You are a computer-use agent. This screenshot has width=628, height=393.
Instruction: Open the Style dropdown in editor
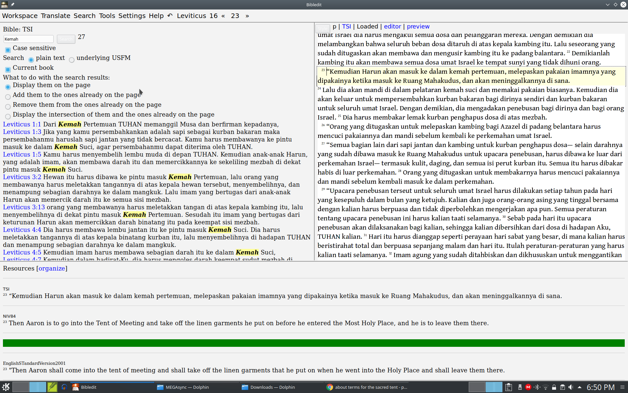pos(323,28)
